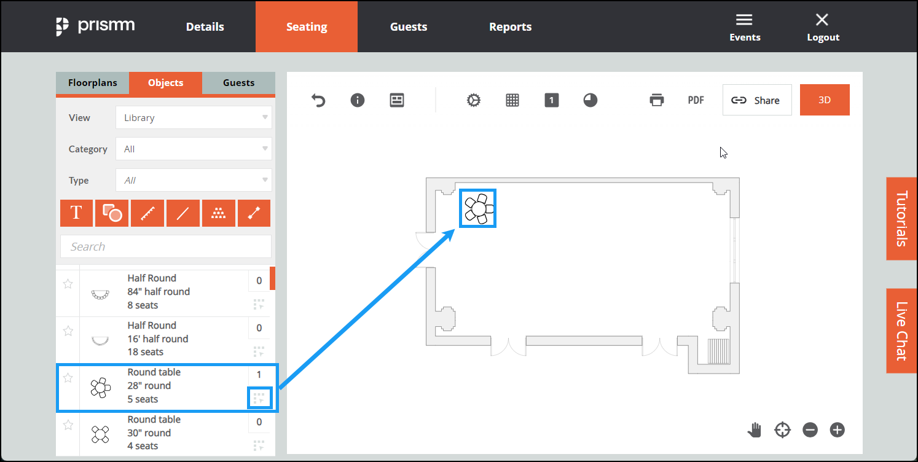Viewport: 918px width, 462px height.
Task: Open the settings gear icon in toolbar
Action: [x=473, y=100]
